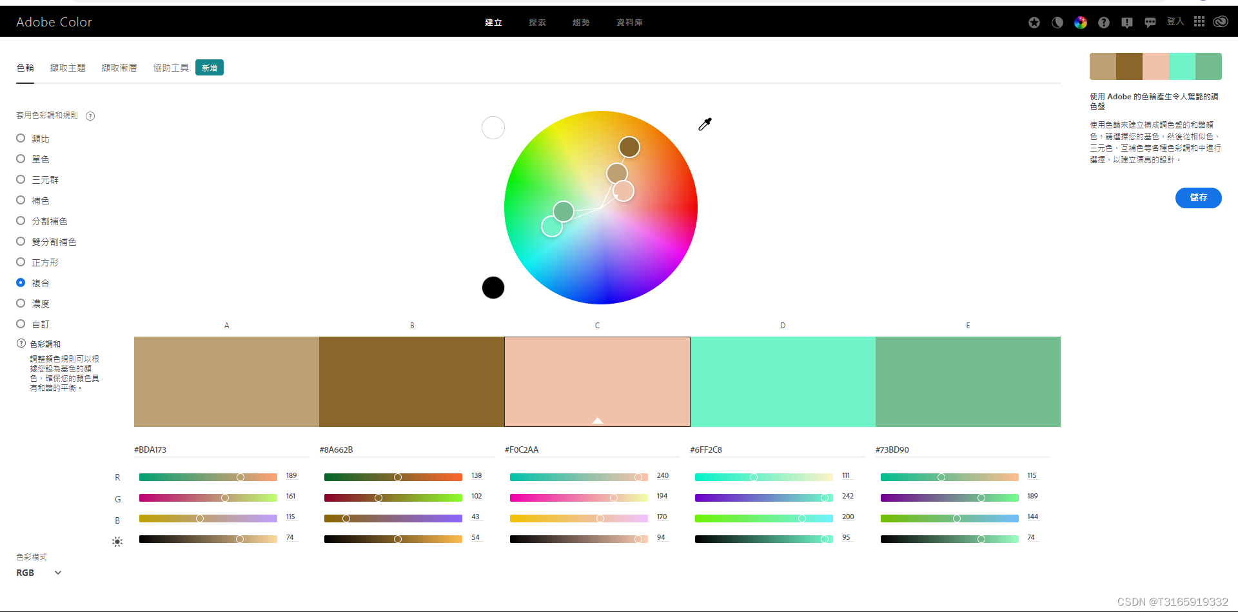Select the peach handle on color wheel

(624, 191)
